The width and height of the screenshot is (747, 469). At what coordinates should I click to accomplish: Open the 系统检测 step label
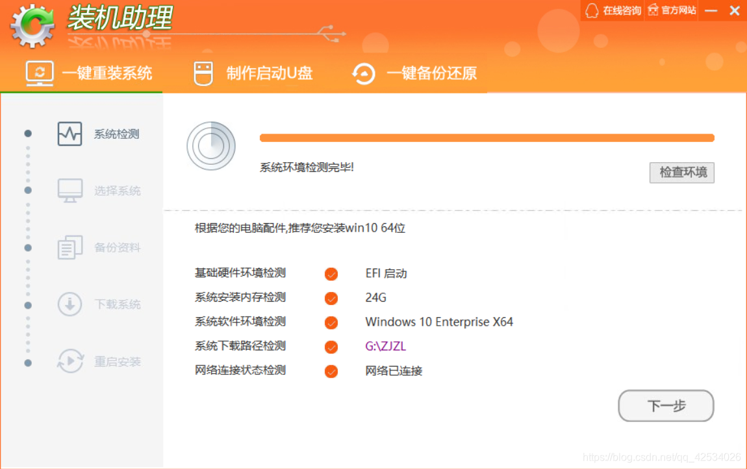pos(116,134)
